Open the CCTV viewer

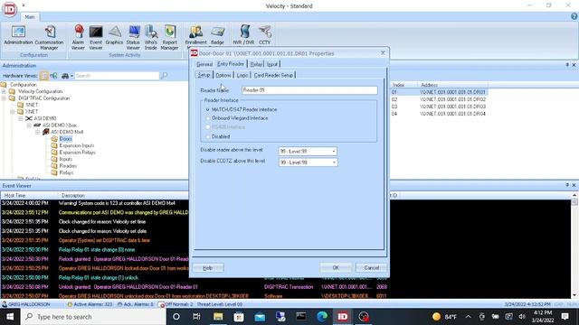pyautogui.click(x=264, y=35)
